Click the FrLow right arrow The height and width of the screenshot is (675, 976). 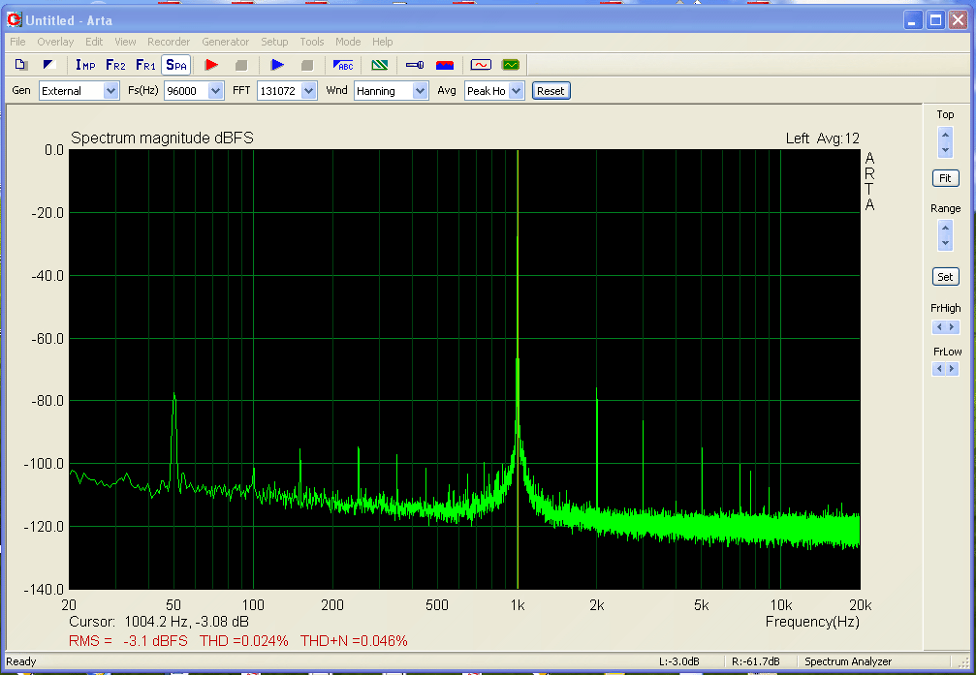pos(952,369)
